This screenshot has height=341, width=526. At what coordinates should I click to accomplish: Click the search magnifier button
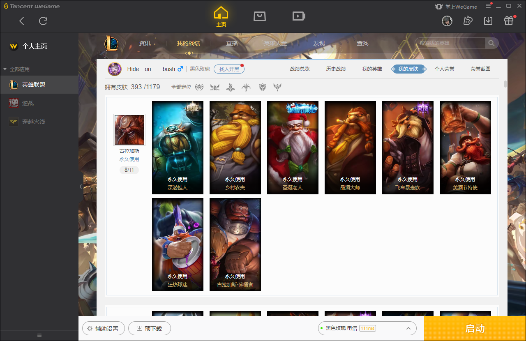(x=491, y=43)
